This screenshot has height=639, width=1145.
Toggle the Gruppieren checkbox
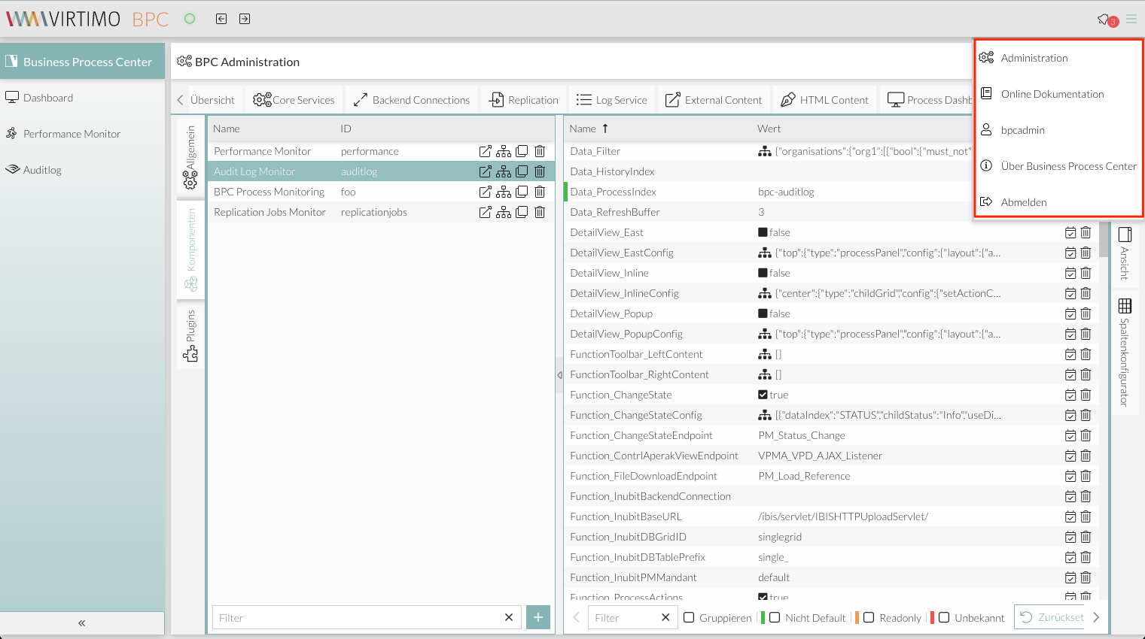(689, 617)
